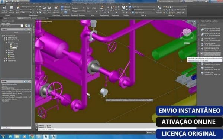Viewport: 223px width, 139px height.
Task: Launch the Line to Pipe tool
Action: pos(44,10)
